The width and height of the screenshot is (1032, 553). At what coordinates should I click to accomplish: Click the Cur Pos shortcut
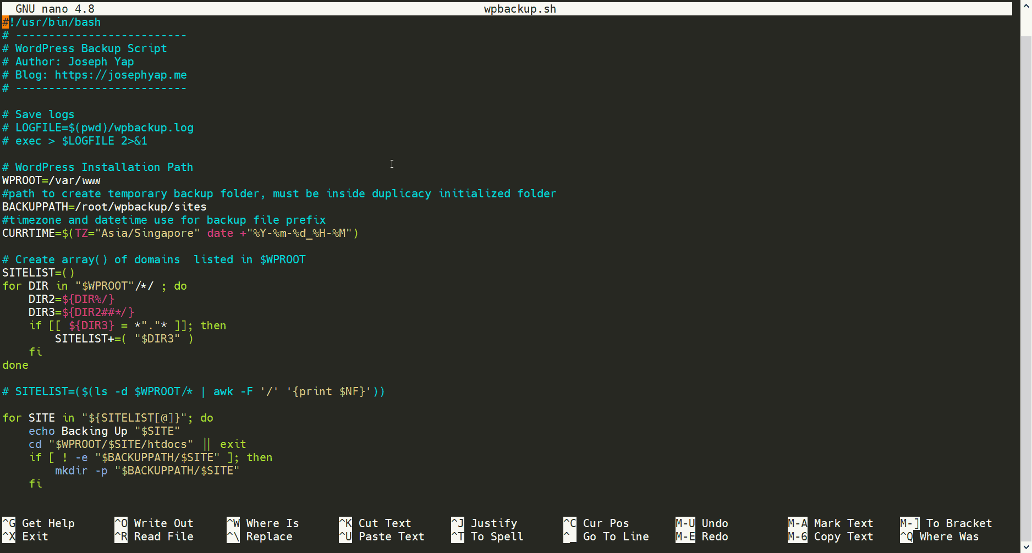[x=606, y=523]
